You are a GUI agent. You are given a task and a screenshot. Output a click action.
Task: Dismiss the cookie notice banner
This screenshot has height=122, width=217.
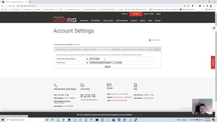(210, 115)
